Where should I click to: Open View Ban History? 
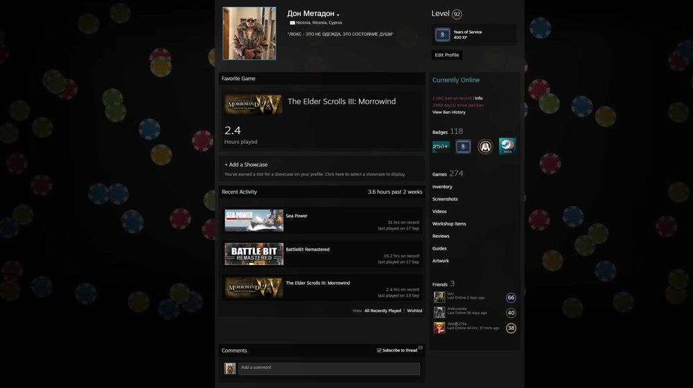coord(448,112)
